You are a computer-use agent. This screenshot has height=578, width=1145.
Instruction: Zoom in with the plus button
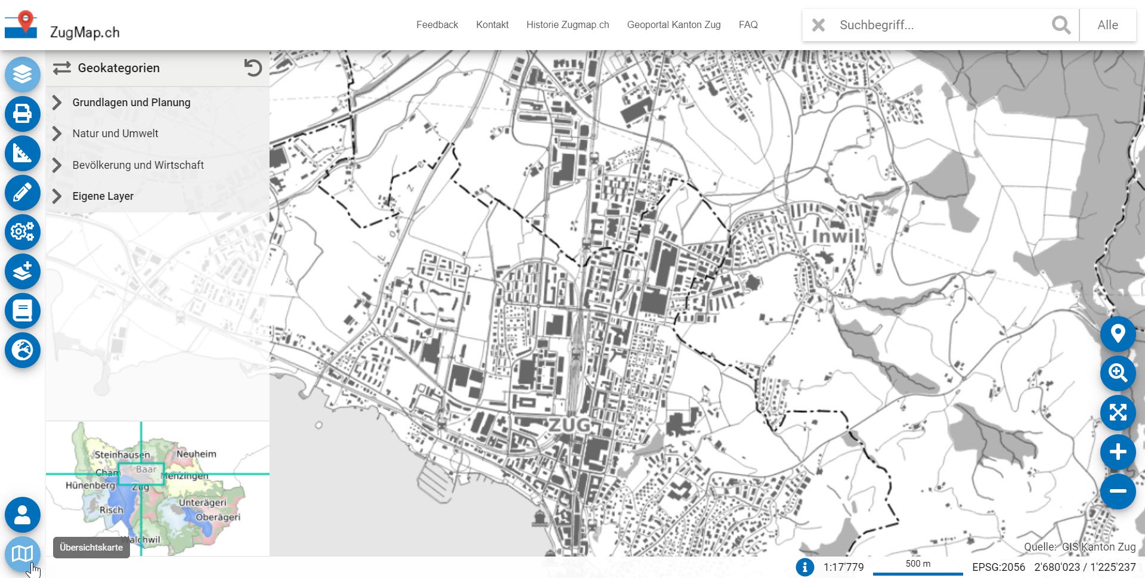(x=1118, y=452)
